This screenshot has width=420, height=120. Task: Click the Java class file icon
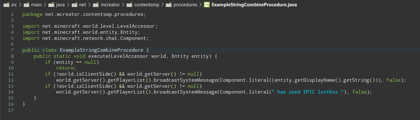pyautogui.click(x=207, y=5)
